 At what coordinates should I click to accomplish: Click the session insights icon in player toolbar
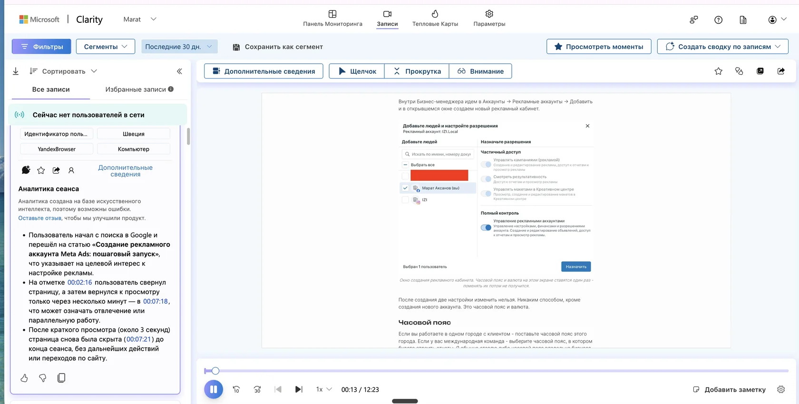point(739,71)
